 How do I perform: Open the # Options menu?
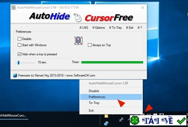coord(98,28)
